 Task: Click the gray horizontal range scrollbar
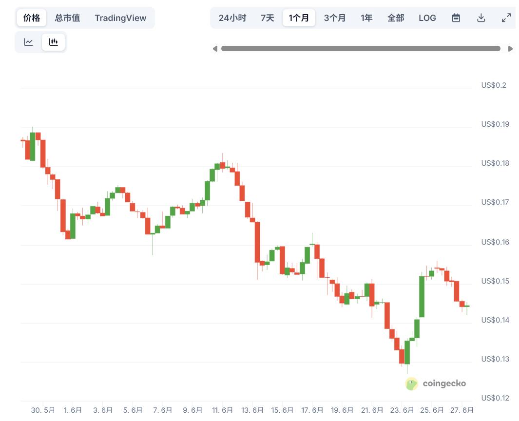pos(361,49)
